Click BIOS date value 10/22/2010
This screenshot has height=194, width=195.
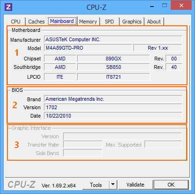[113, 116]
